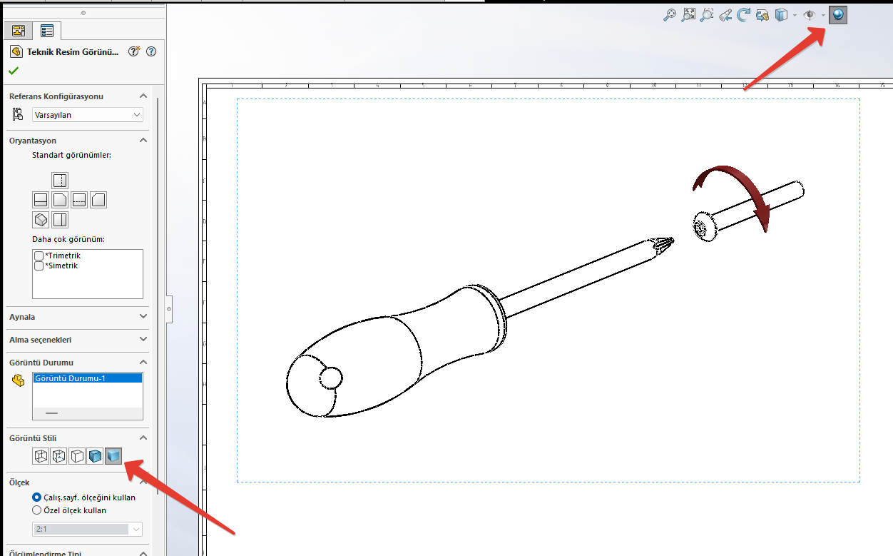Click the Standart görünümler: label
The width and height of the screenshot is (893, 556).
pyautogui.click(x=71, y=155)
